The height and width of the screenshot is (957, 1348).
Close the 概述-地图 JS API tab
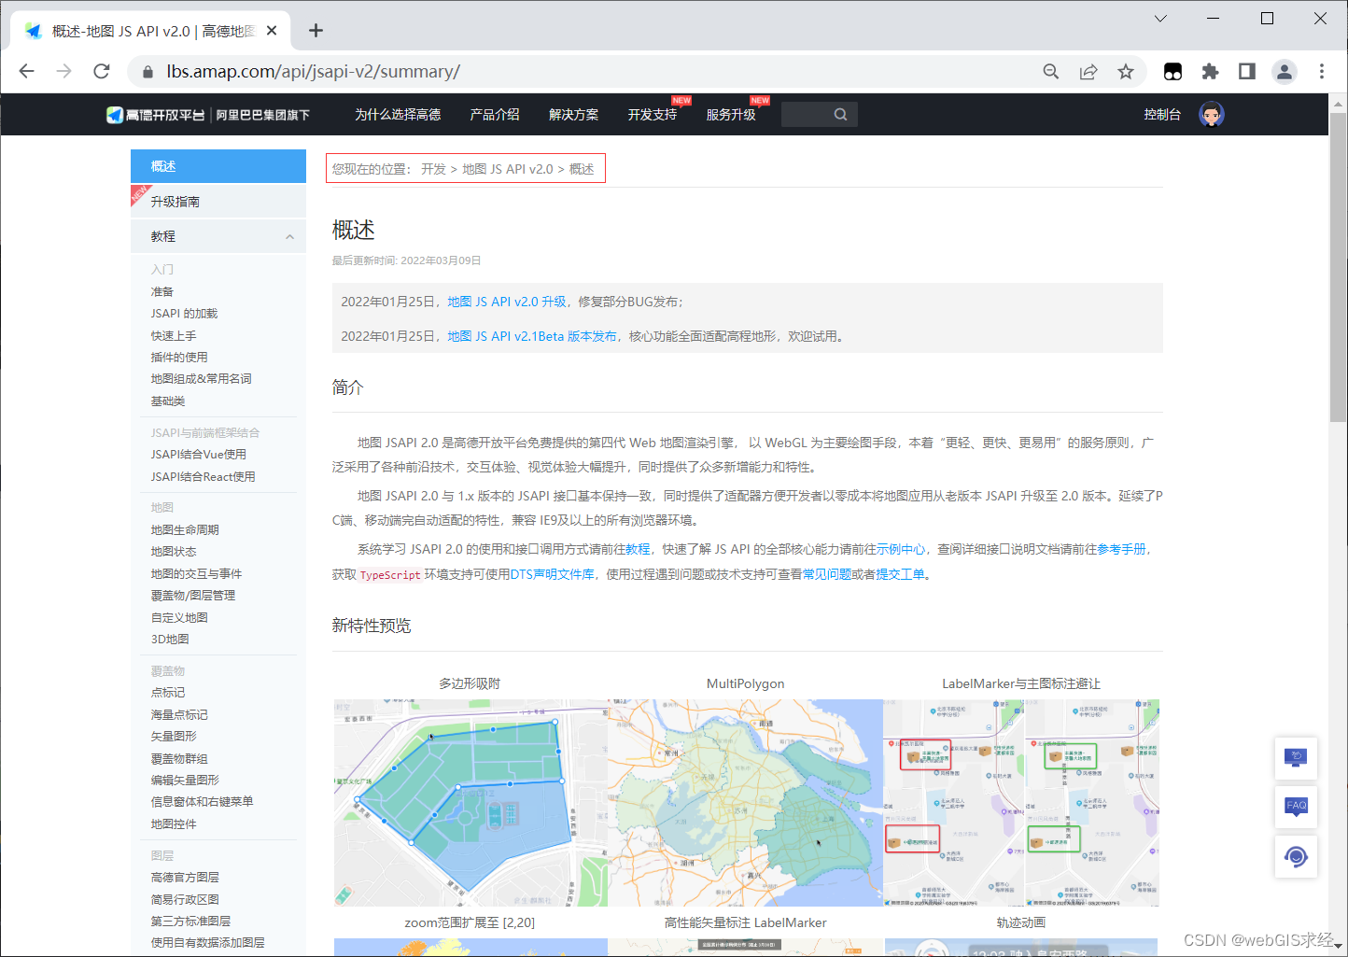point(272,31)
